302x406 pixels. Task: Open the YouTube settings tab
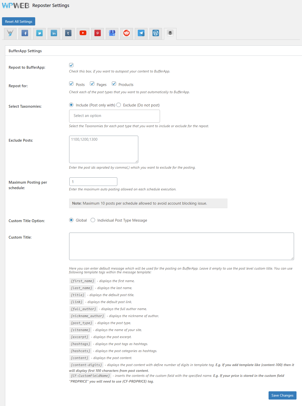(83, 33)
